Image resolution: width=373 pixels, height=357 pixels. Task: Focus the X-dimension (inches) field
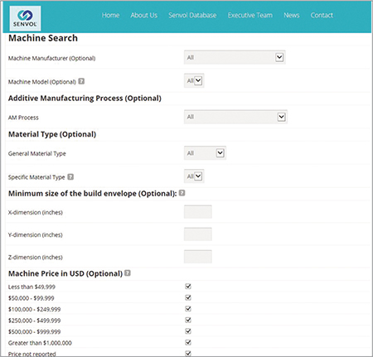(198, 212)
